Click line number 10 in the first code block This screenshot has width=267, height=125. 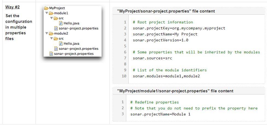click(124, 76)
